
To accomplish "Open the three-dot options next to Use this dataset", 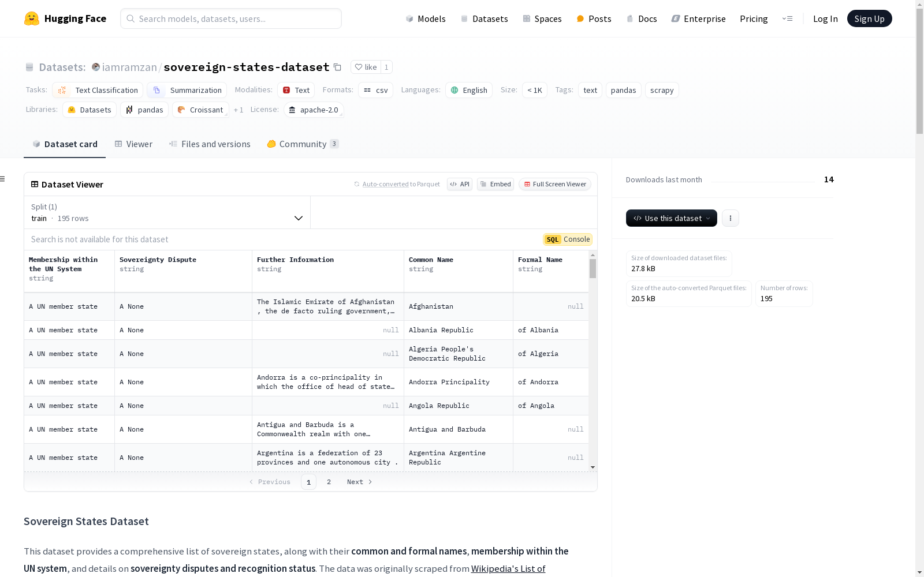I will 731,218.
